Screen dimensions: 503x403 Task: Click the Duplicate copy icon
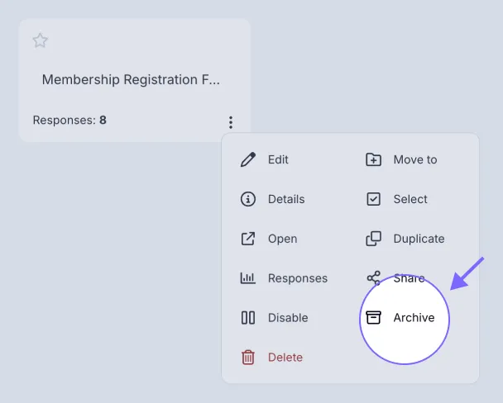click(374, 239)
